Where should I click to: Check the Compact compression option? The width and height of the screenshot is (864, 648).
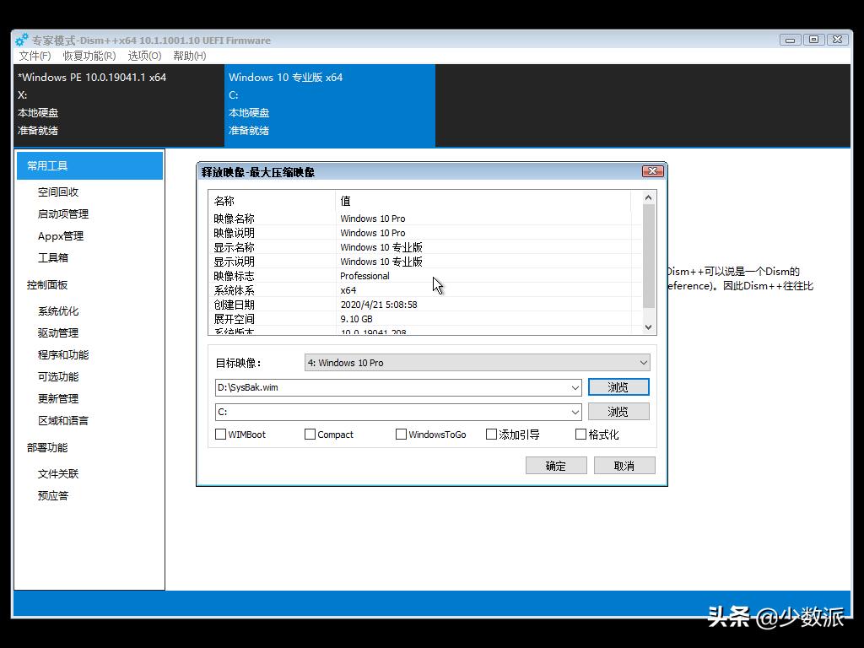pyautogui.click(x=310, y=434)
